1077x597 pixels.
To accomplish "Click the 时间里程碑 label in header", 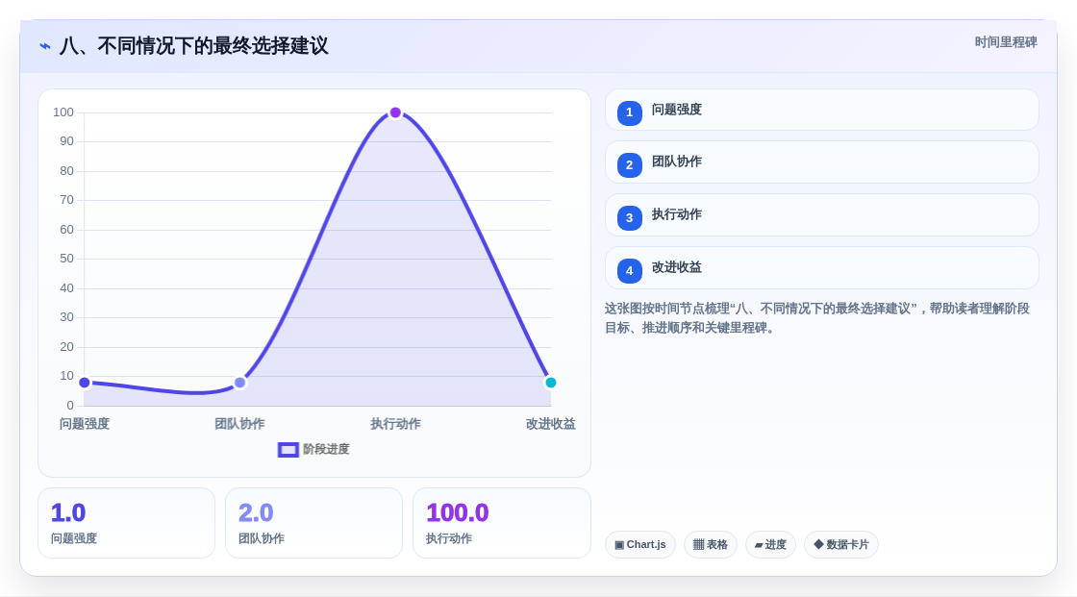I will point(1006,42).
